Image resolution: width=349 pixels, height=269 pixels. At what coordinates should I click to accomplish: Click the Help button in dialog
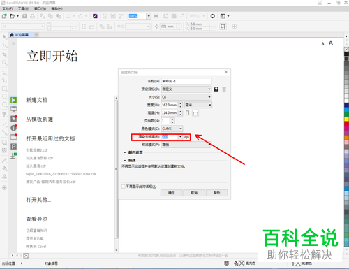point(216,193)
